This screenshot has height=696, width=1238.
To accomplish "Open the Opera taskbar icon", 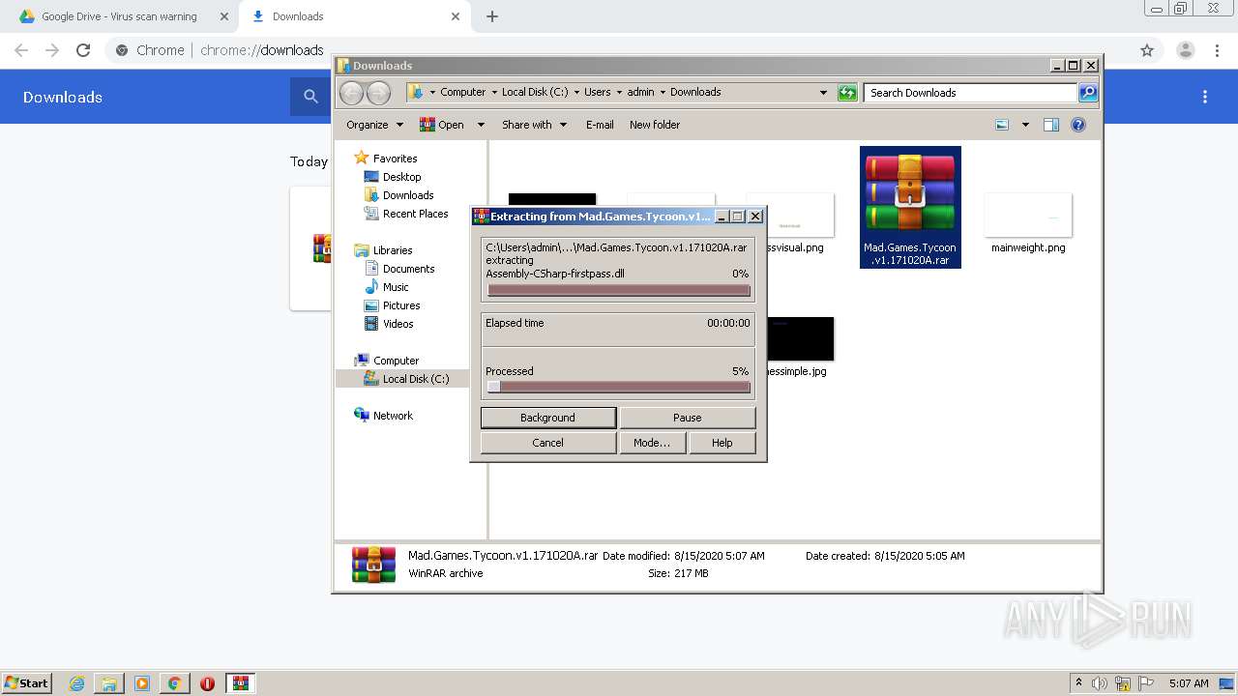I will pos(207,683).
